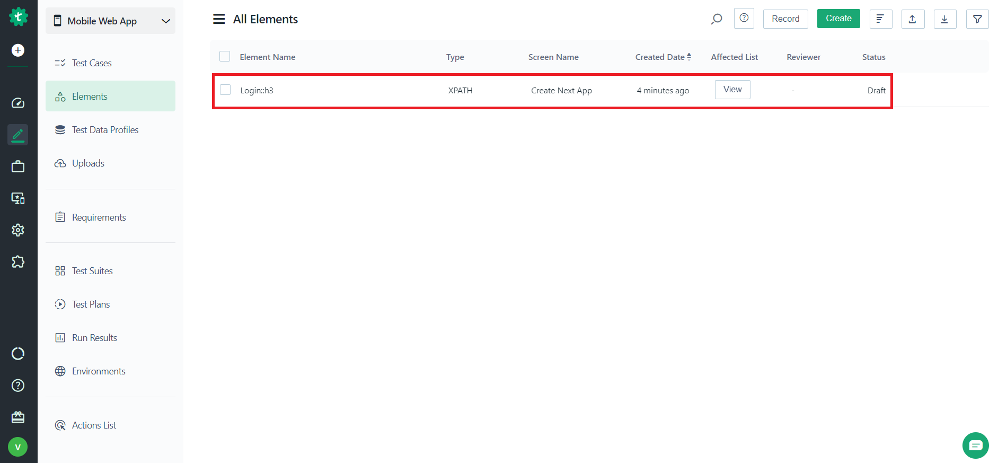The width and height of the screenshot is (1007, 463).
Task: Click the gift box icon
Action: 18,417
